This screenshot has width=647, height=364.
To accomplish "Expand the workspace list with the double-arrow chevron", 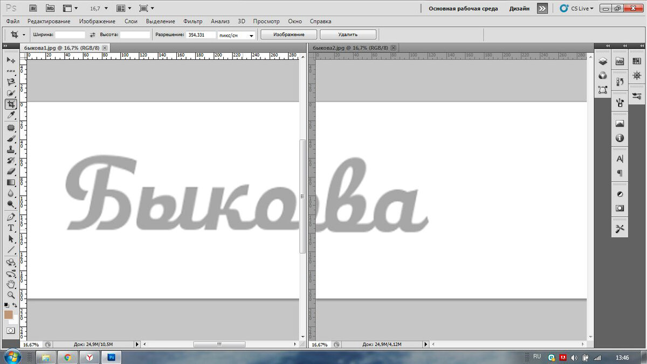I will pyautogui.click(x=541, y=8).
